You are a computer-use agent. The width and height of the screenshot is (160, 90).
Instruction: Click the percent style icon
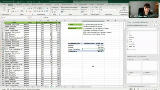click(x=56, y=10)
